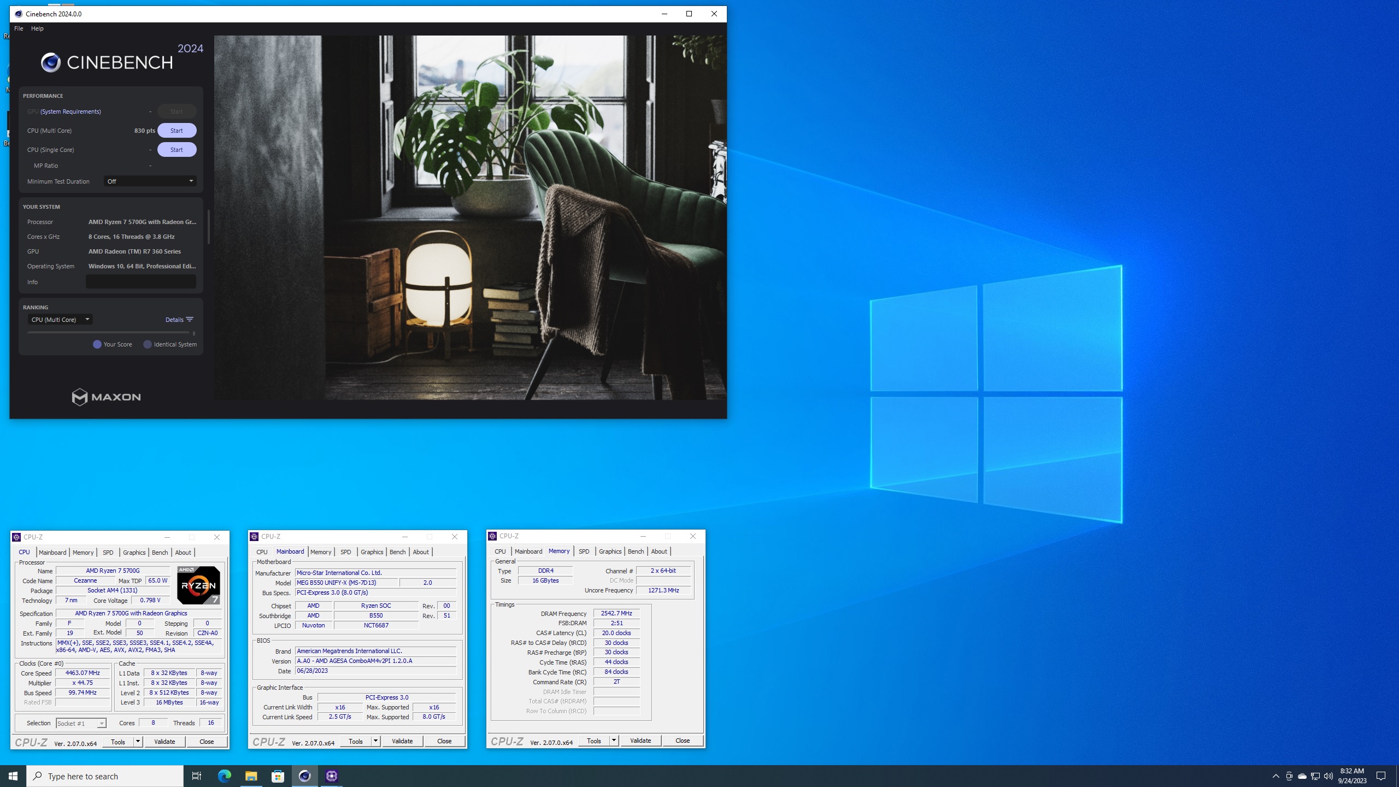The height and width of the screenshot is (787, 1399).
Task: Click the Close button in the Memory CPU-Z window
Action: point(683,741)
